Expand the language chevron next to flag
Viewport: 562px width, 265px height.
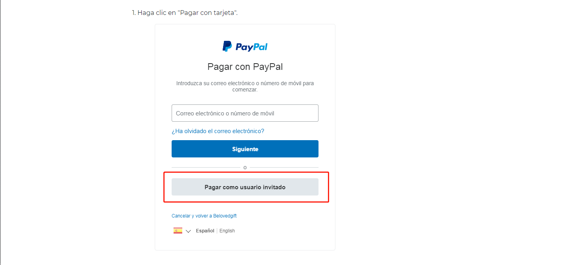188,231
